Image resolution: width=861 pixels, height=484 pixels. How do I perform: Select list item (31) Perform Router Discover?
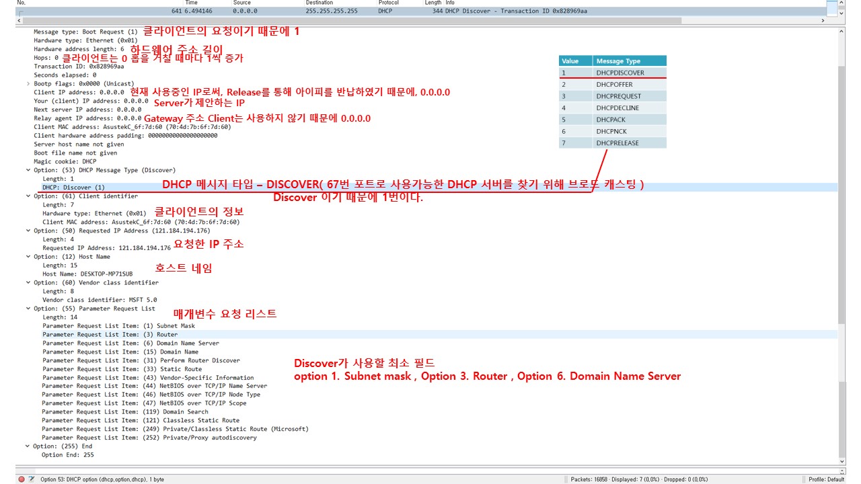click(x=141, y=361)
